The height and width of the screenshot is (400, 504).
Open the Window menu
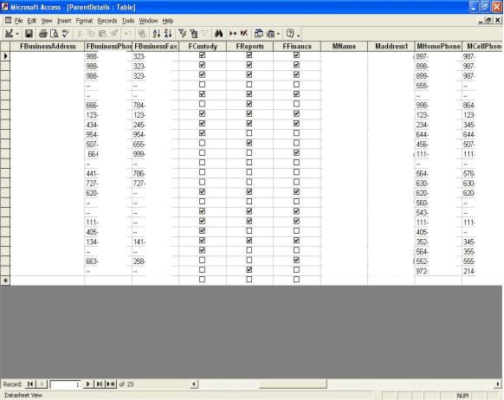(x=148, y=21)
